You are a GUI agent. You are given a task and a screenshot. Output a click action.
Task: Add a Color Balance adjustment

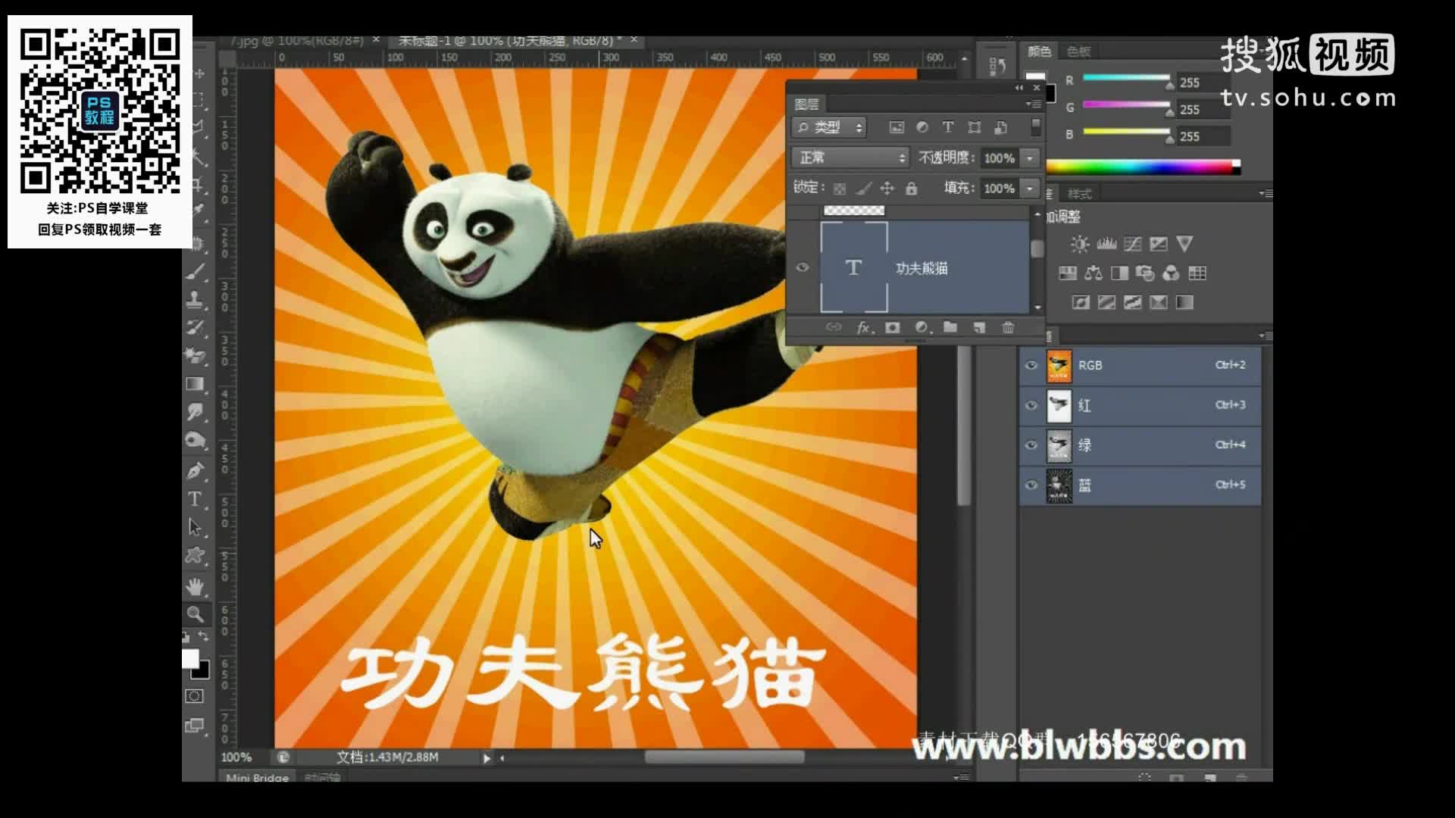click(1094, 273)
